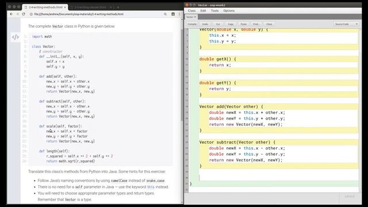Open a new browser tab
Screen dimensions: 368x207
118,7
